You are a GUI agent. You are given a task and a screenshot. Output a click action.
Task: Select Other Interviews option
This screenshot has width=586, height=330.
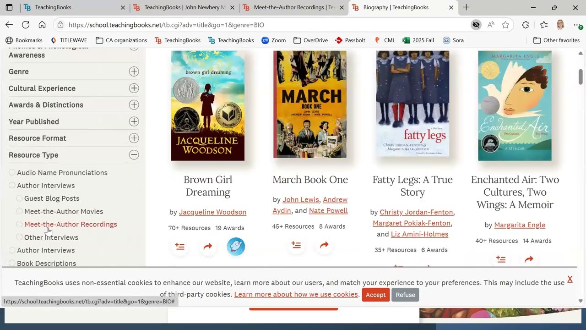(x=19, y=237)
